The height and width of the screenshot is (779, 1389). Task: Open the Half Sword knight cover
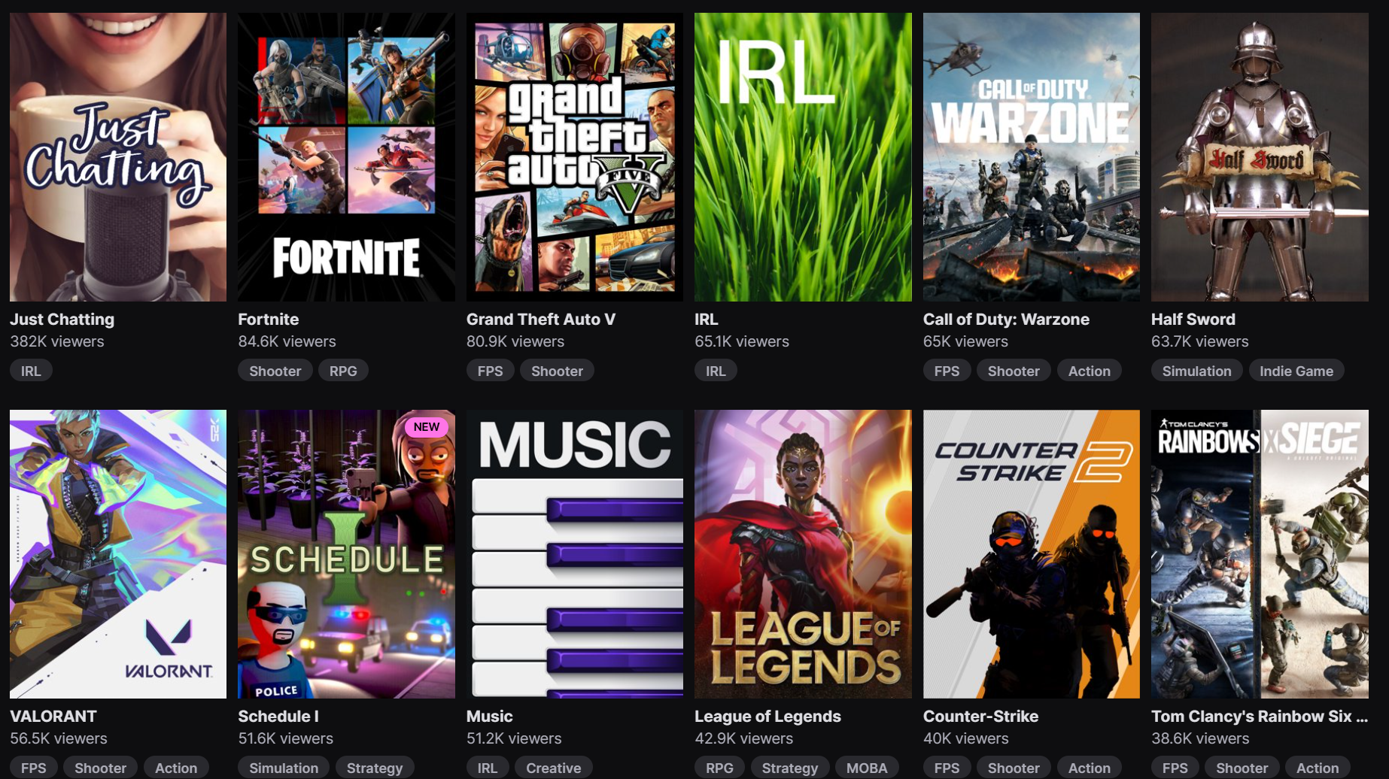pos(1260,156)
